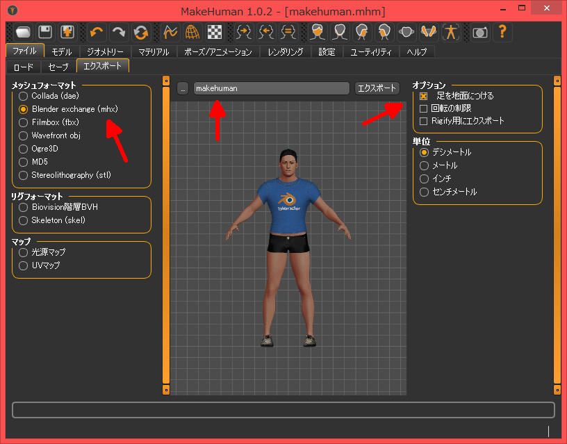Screen dimensions: 567x444
Task: Click the left scrollbar top arrow
Action: (x=166, y=81)
